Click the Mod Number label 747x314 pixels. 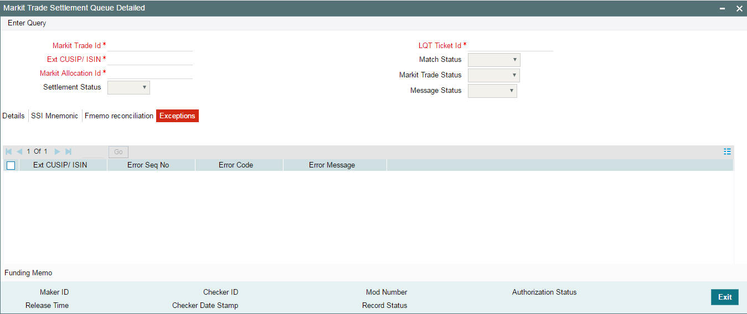coord(387,292)
